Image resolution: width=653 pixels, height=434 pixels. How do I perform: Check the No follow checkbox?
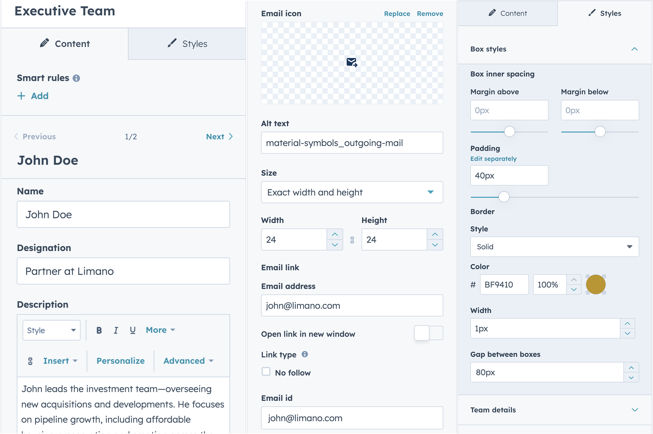[266, 372]
